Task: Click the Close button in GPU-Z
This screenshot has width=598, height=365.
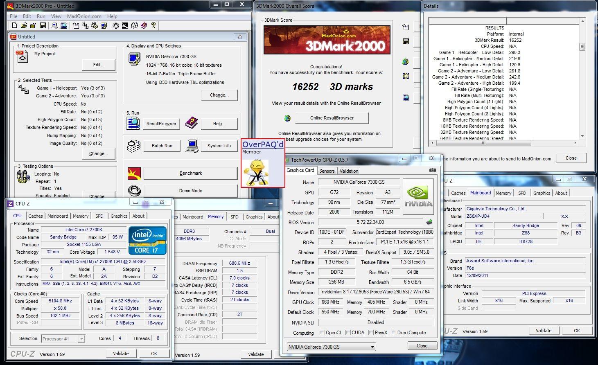Action: 422,346
